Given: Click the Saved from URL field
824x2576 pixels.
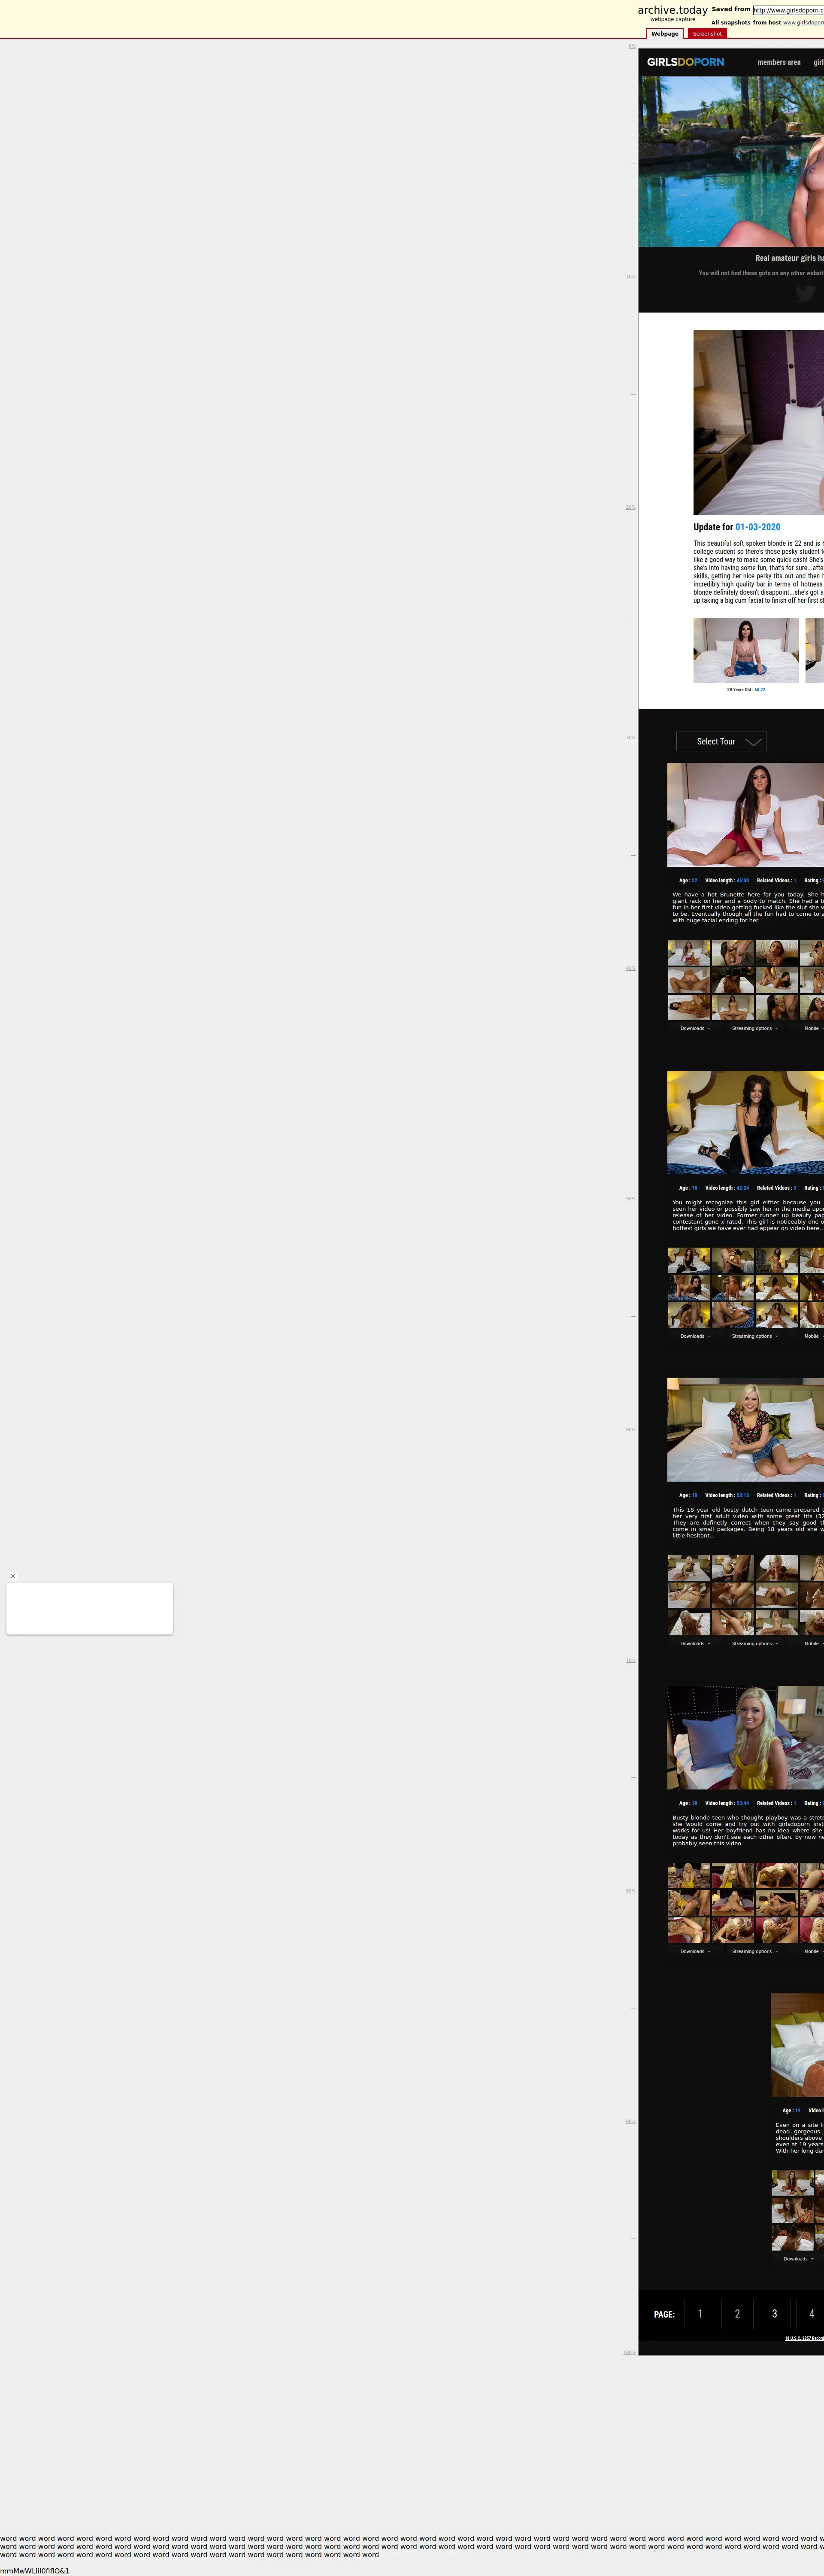Looking at the screenshot, I should point(788,10).
